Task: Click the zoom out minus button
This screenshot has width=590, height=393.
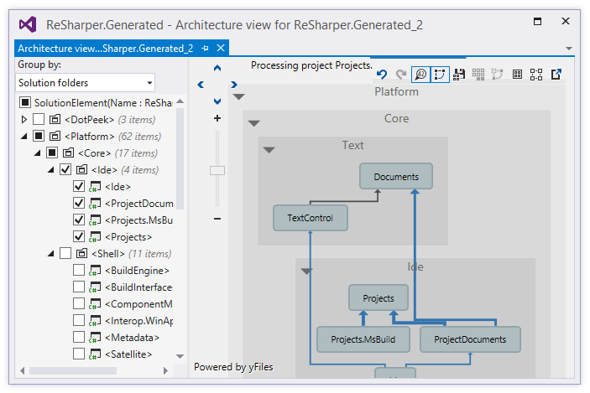Action: pos(217,219)
